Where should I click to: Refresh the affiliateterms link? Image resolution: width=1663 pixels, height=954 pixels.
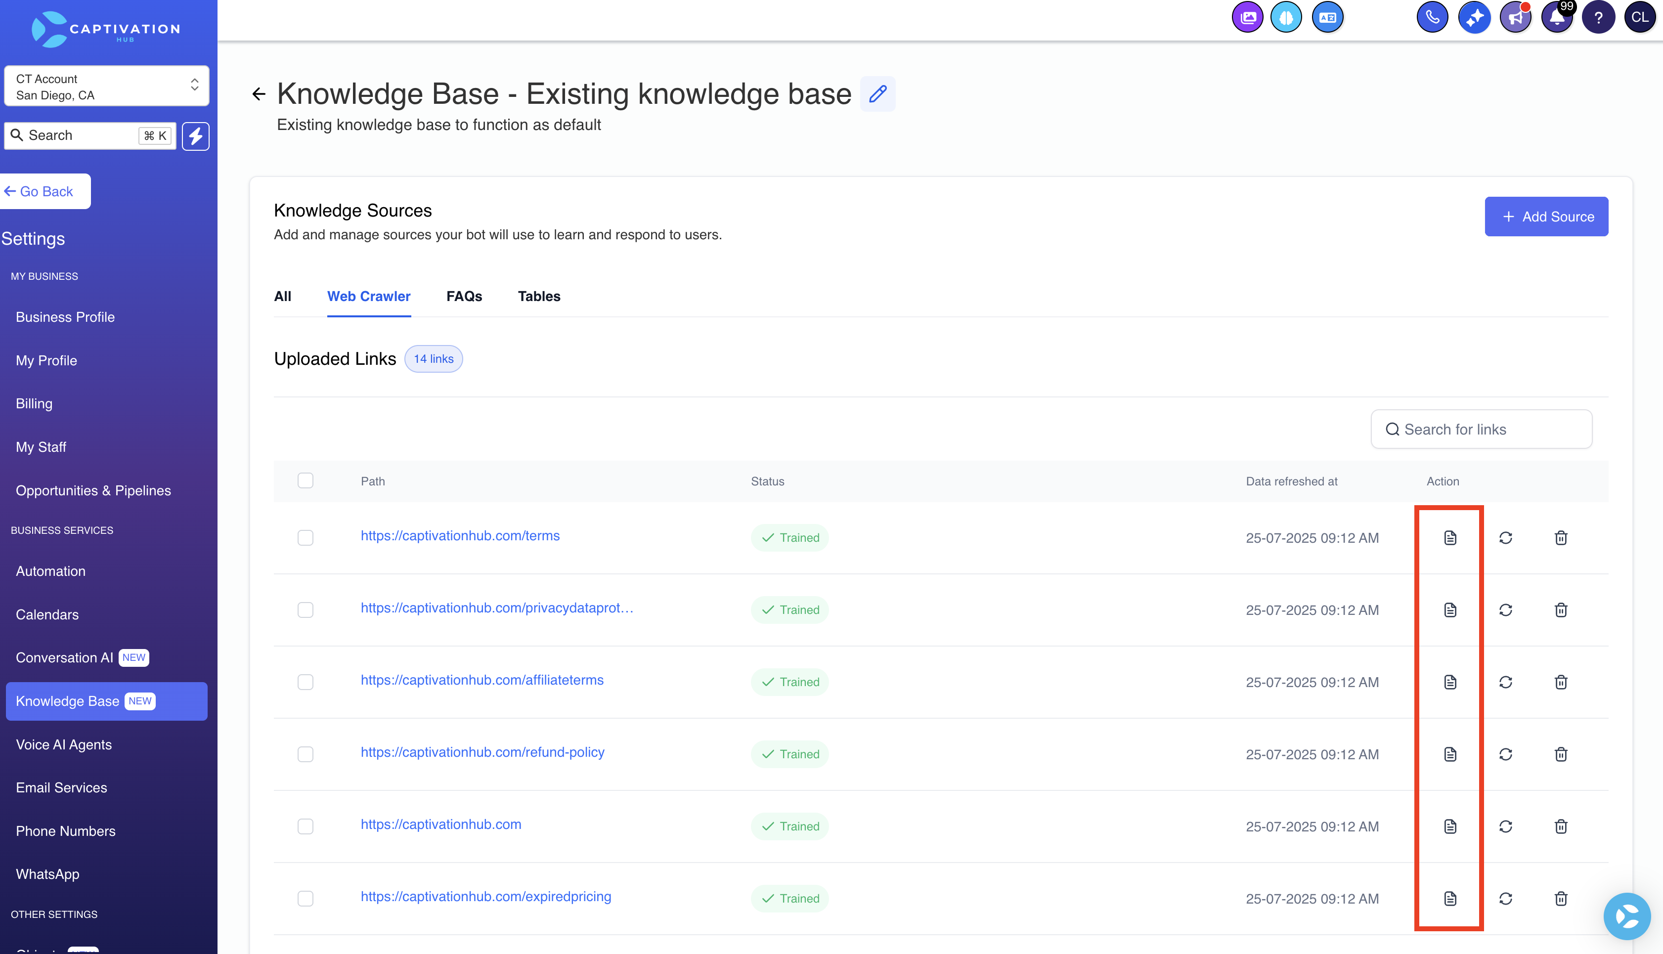[x=1506, y=682]
